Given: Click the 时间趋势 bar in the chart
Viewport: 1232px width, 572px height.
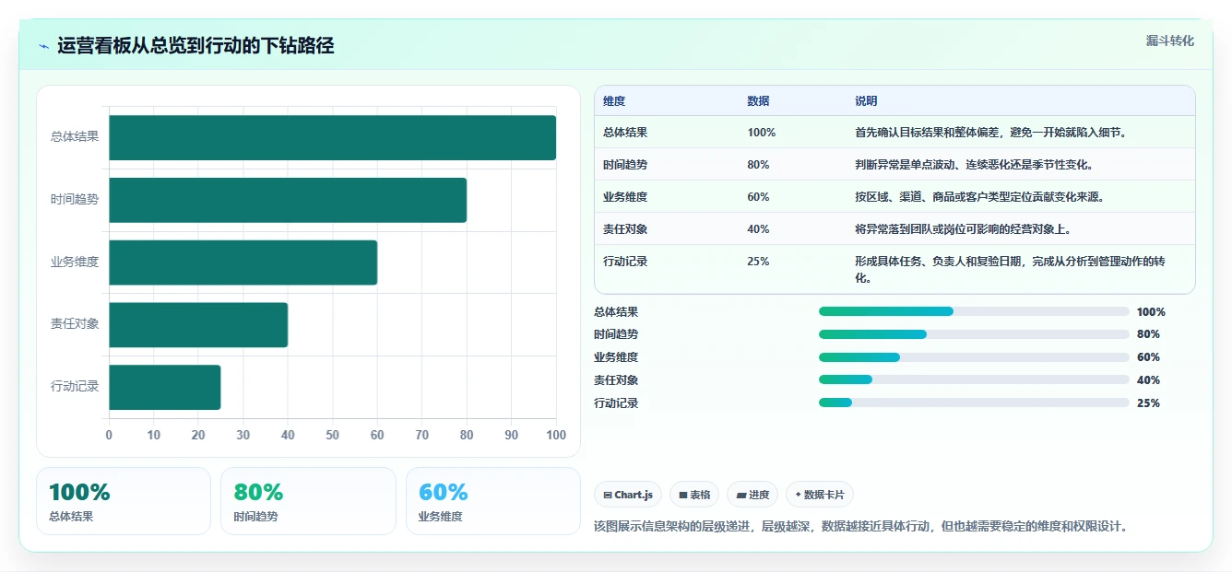Looking at the screenshot, I should 288,200.
